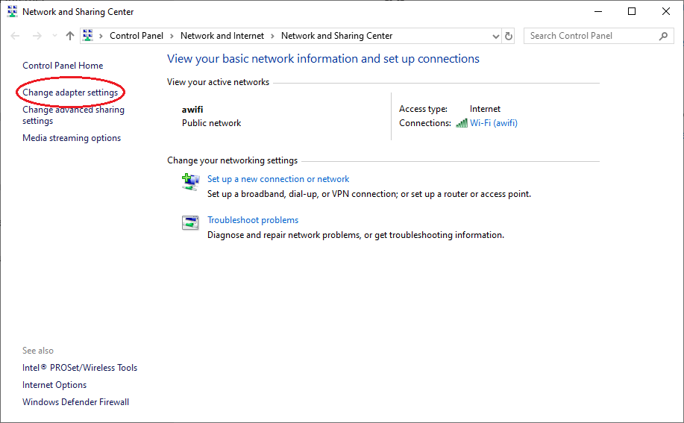This screenshot has height=423, width=684.
Task: Click the Back navigation arrow
Action: pyautogui.click(x=16, y=36)
